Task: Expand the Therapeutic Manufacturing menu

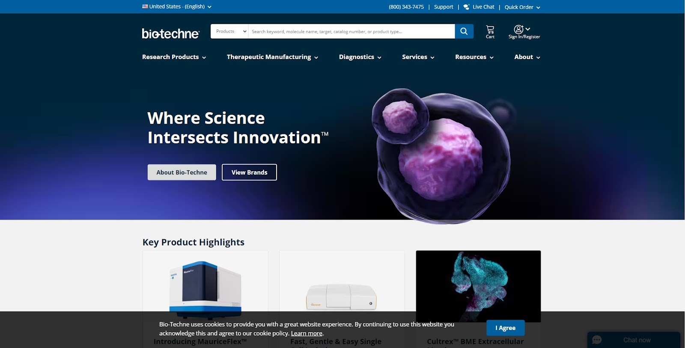Action: point(272,57)
